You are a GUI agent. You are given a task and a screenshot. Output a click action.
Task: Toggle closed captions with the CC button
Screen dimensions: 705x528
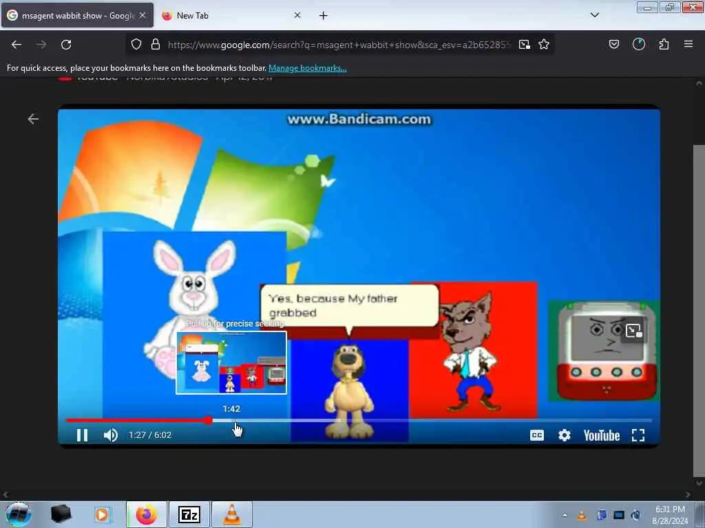pyautogui.click(x=537, y=435)
